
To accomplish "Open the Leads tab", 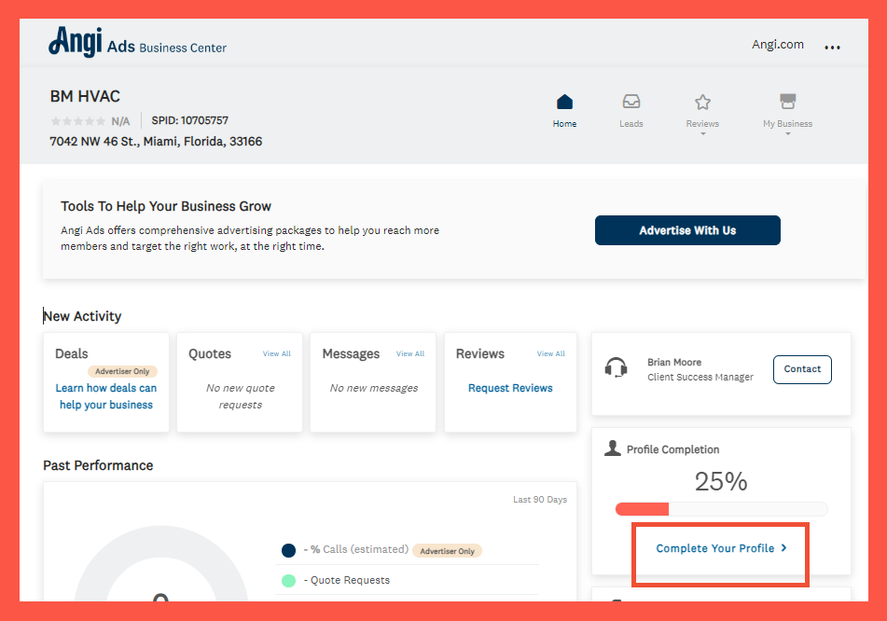I will click(x=631, y=124).
